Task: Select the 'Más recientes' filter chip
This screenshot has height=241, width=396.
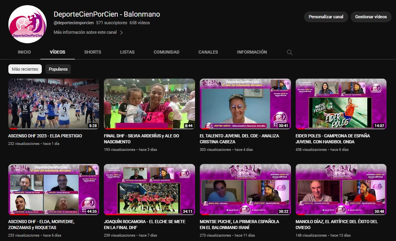Action: [x=25, y=69]
